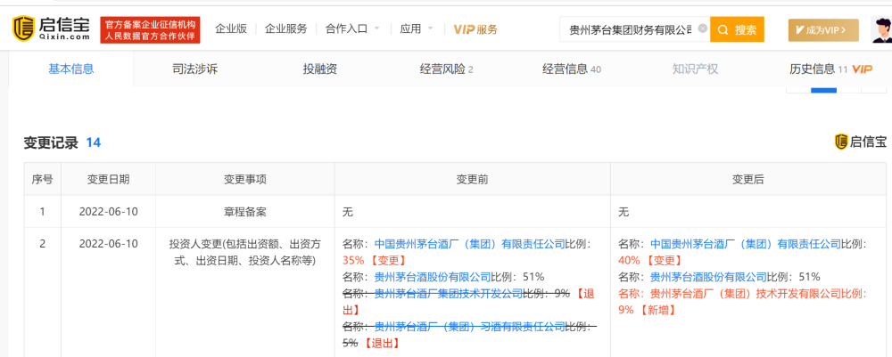Clear the search box with the X icon
The width and height of the screenshot is (892, 357).
tap(702, 28)
